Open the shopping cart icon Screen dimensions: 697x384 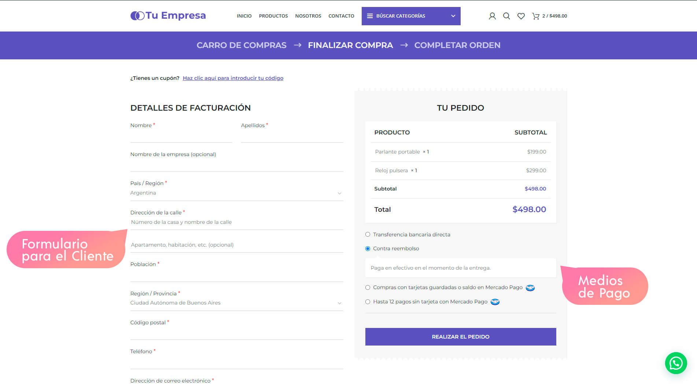point(536,16)
